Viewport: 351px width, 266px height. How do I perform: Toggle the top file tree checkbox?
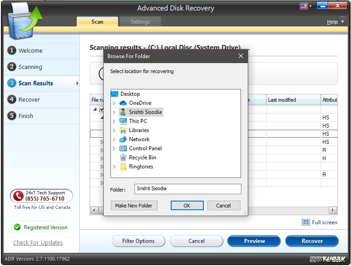coord(101,109)
